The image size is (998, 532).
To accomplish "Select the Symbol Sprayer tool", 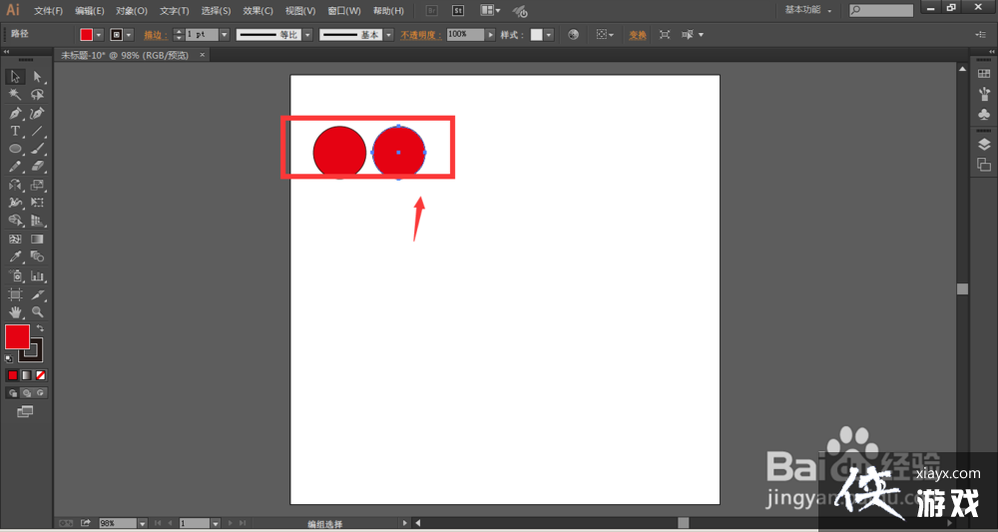I will pyautogui.click(x=15, y=276).
